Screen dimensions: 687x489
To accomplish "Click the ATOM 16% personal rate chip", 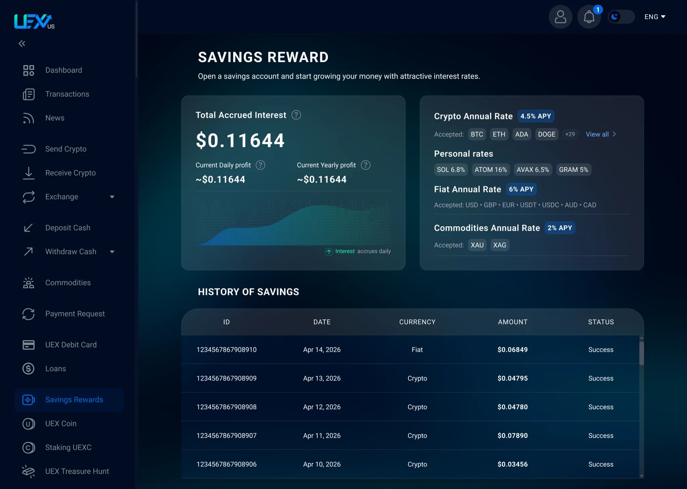I will pyautogui.click(x=490, y=169).
